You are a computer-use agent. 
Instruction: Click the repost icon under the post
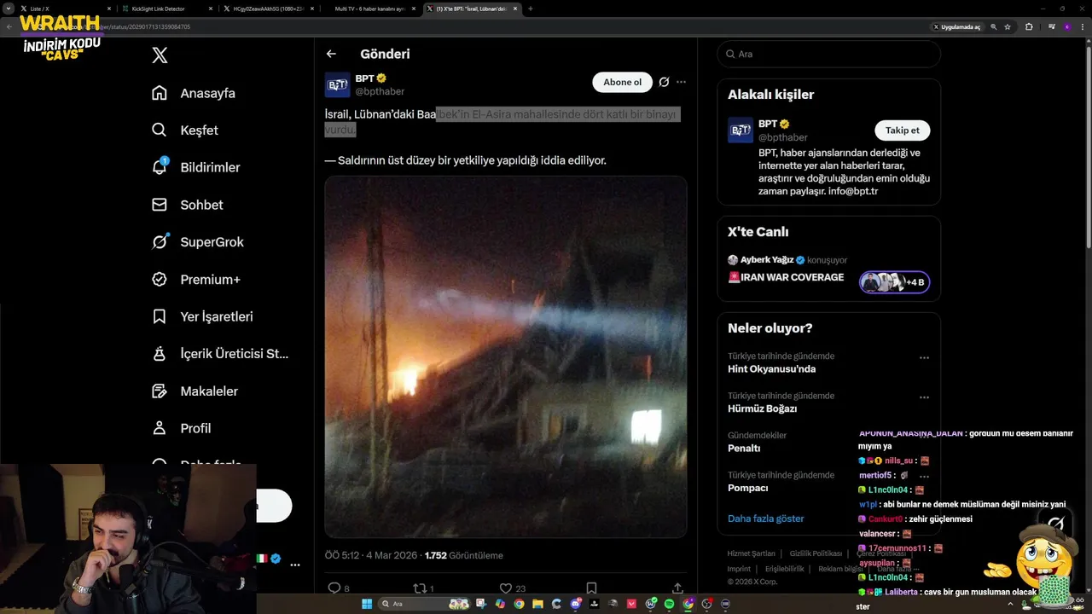[x=420, y=588]
